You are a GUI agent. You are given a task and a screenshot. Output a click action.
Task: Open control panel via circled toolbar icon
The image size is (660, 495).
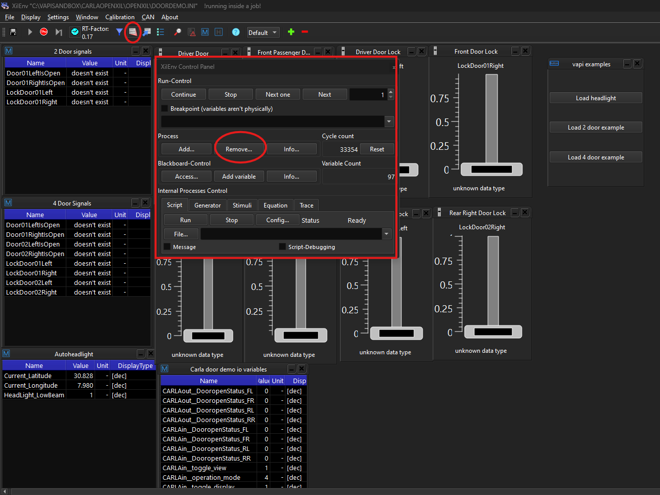click(133, 32)
